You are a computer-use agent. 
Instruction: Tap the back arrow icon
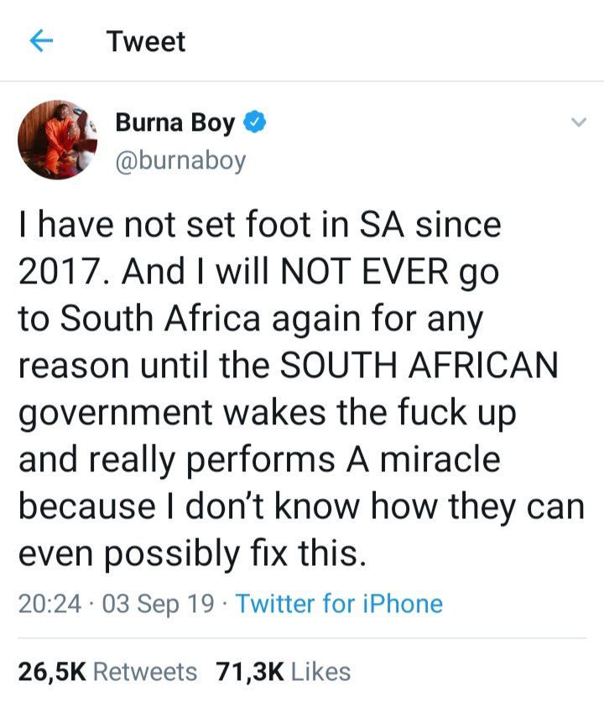click(41, 41)
